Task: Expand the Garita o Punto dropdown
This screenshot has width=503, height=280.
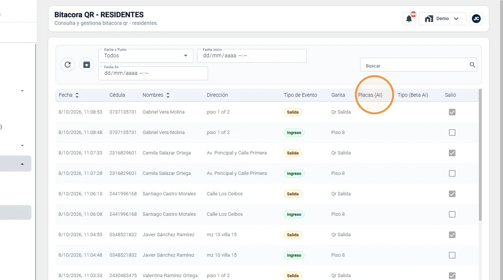Action: pyautogui.click(x=146, y=55)
